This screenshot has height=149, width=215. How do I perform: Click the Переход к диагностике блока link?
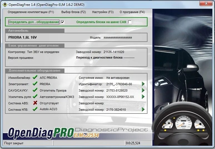(x=105, y=58)
